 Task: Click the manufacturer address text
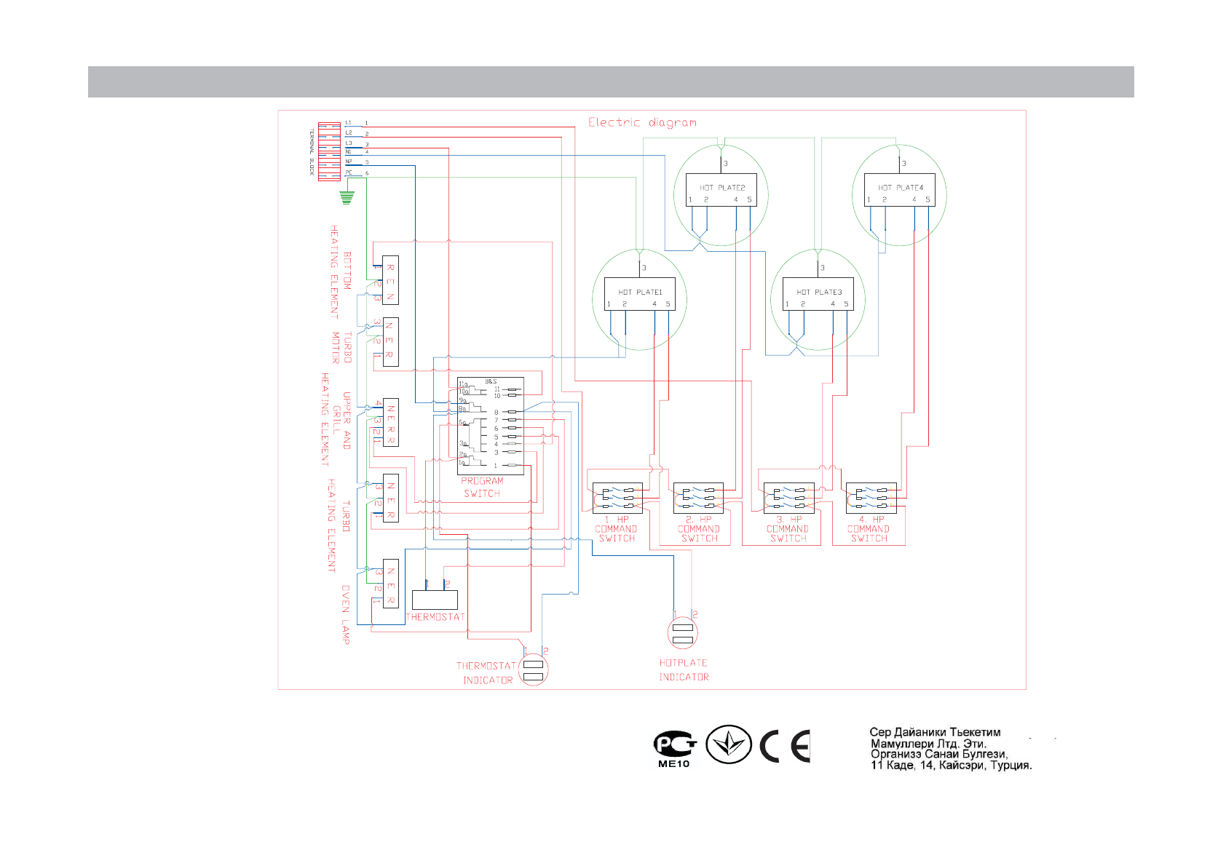950,749
